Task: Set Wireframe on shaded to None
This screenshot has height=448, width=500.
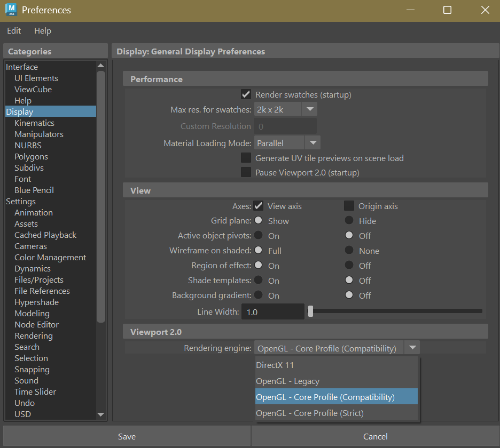Action: [x=349, y=250]
